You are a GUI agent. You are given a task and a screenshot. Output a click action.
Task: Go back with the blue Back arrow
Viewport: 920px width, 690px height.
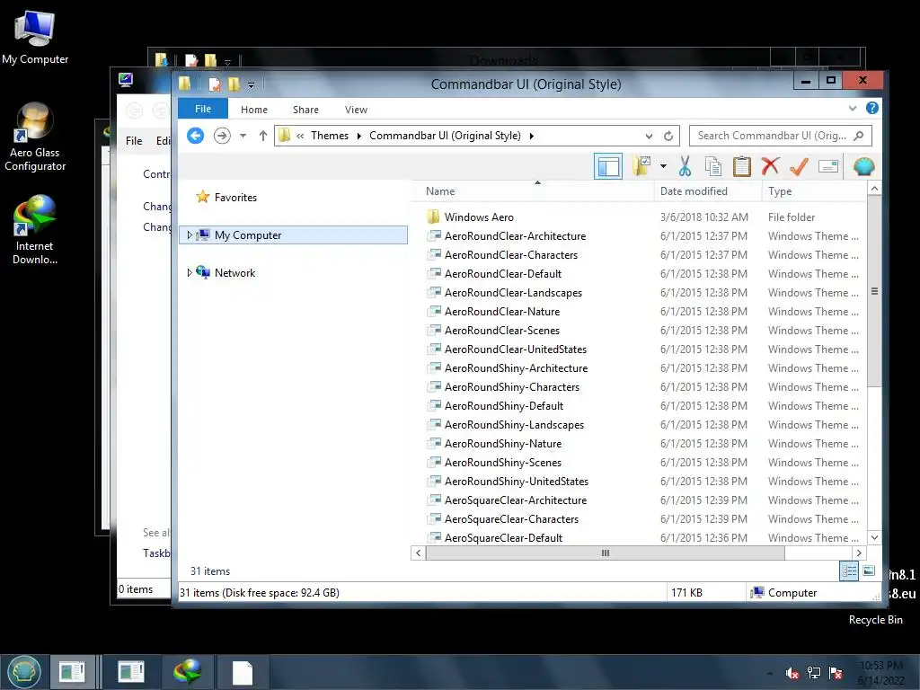(195, 136)
